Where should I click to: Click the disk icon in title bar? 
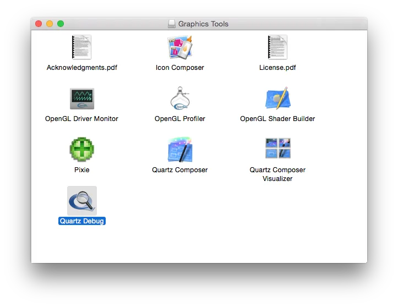(172, 24)
